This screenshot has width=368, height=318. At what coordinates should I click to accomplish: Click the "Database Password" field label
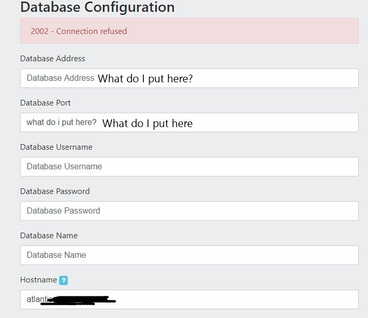tap(55, 191)
